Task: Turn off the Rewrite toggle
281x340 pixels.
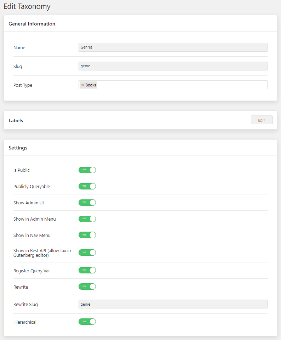Action: pyautogui.click(x=87, y=287)
